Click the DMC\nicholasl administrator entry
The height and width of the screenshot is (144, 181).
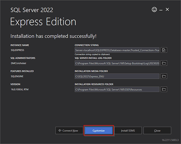click(x=18, y=63)
